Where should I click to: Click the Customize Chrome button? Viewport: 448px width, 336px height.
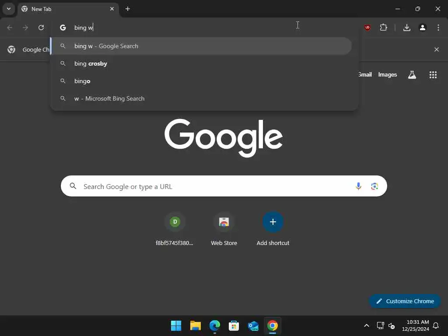405,301
